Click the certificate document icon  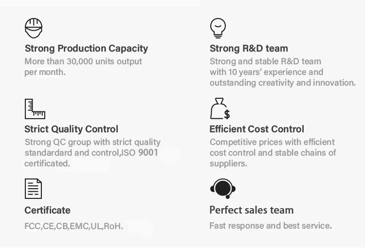(x=33, y=189)
